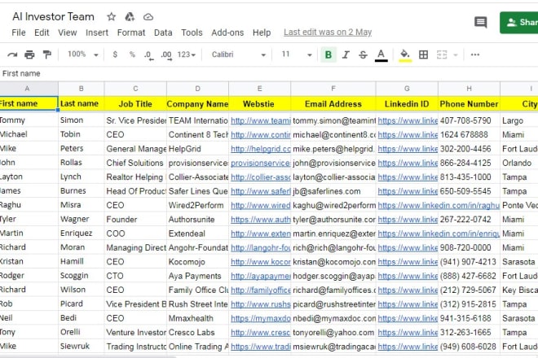Open the View menu
This screenshot has width=538, height=358.
[67, 33]
